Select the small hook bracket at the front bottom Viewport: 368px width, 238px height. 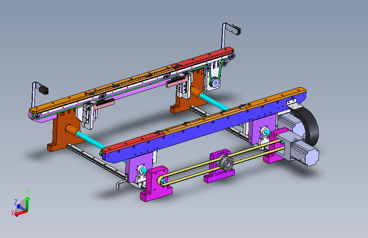tap(121, 184)
